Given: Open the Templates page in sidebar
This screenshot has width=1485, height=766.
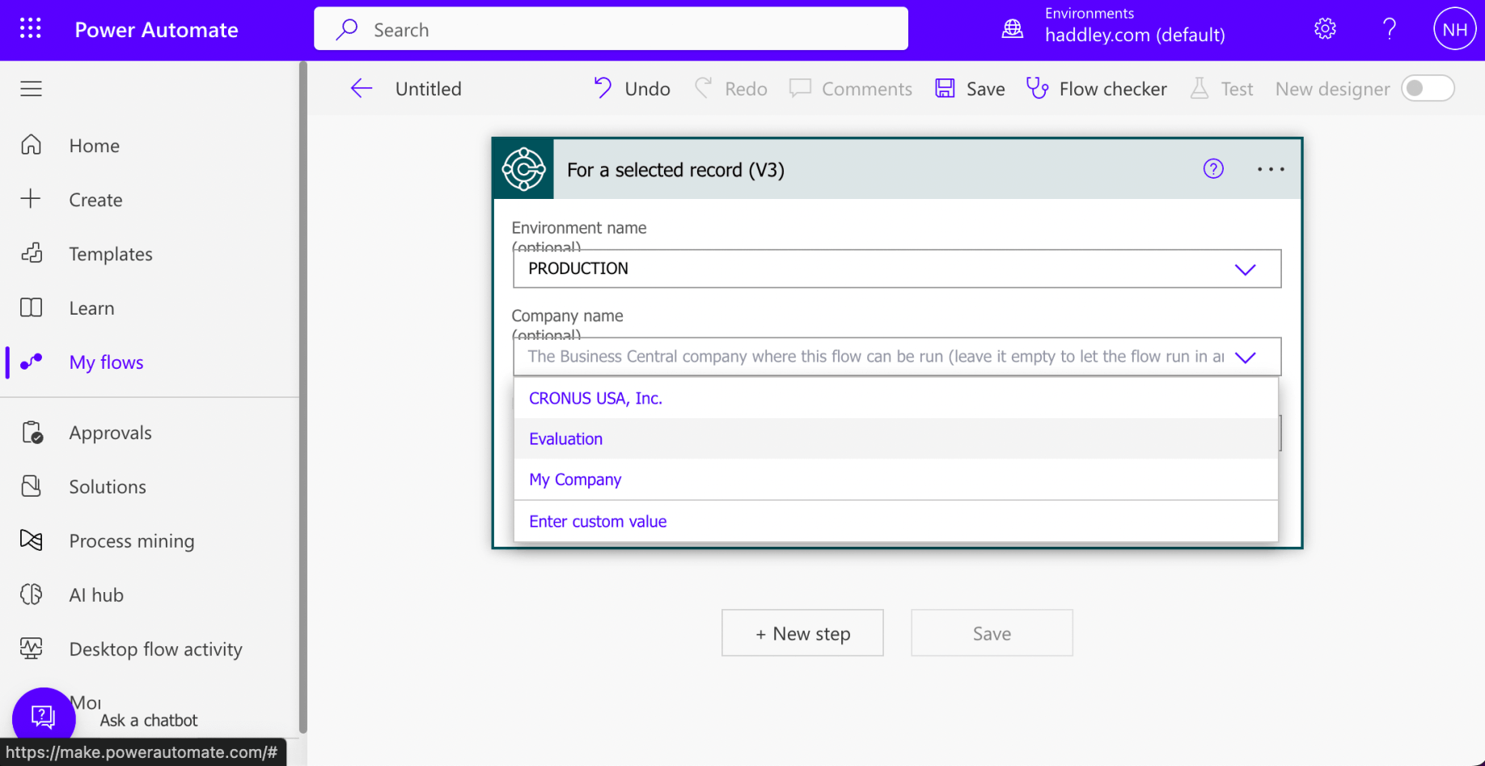Looking at the screenshot, I should coord(111,254).
